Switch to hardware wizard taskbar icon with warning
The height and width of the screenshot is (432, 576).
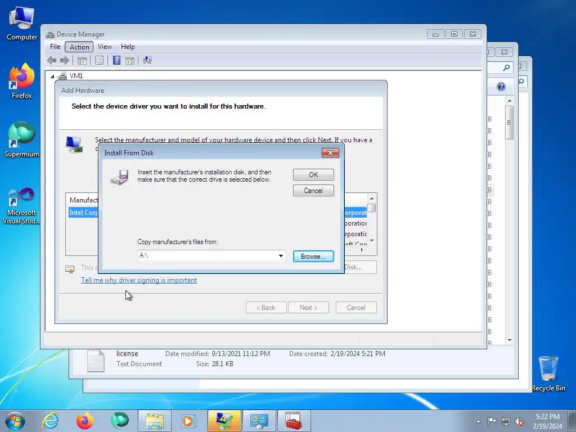[x=224, y=421]
